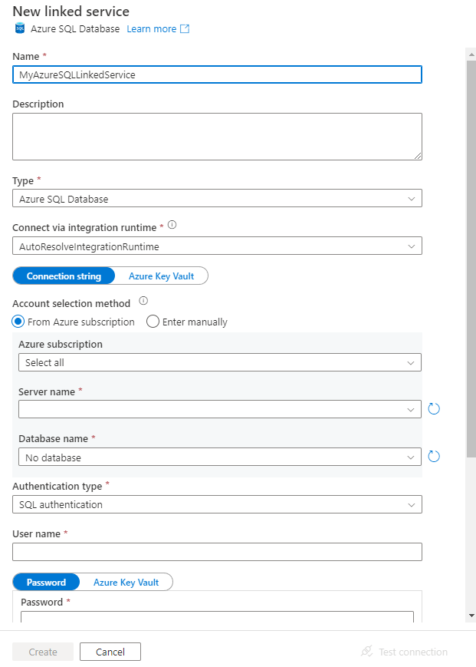Screen dimensions: 476x667
Task: Select the From Azure subscription radio button
Action: click(17, 322)
